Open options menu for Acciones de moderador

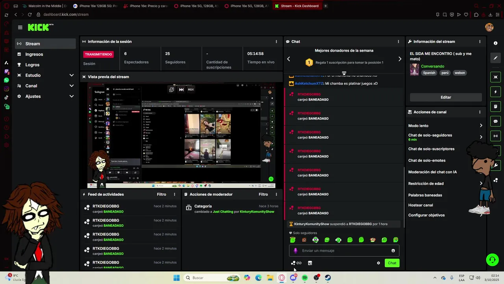[x=276, y=194]
